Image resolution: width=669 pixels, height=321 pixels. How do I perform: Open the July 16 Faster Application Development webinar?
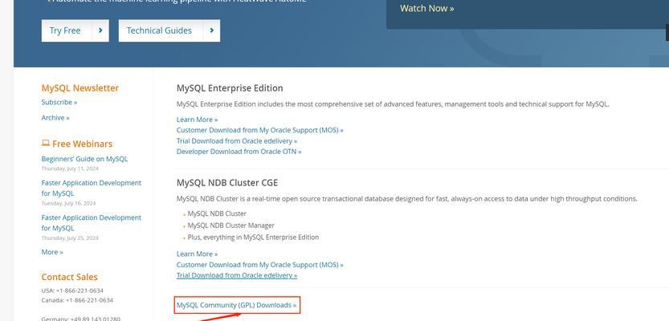[92, 188]
